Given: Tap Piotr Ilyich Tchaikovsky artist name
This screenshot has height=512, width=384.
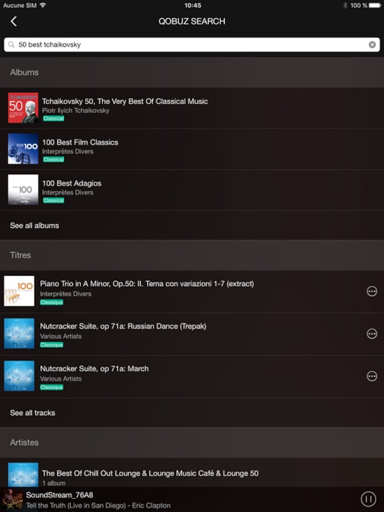Looking at the screenshot, I should point(76,111).
